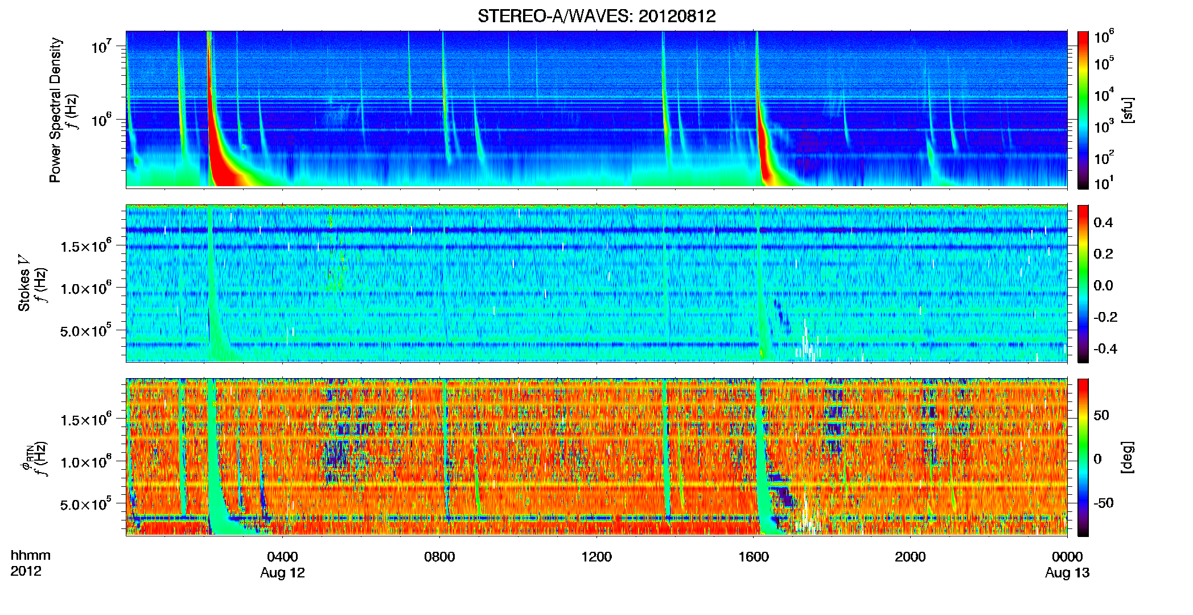Click the 10^5 label on sfu colorbar
The width and height of the screenshot is (1193, 615).
pos(1104,63)
